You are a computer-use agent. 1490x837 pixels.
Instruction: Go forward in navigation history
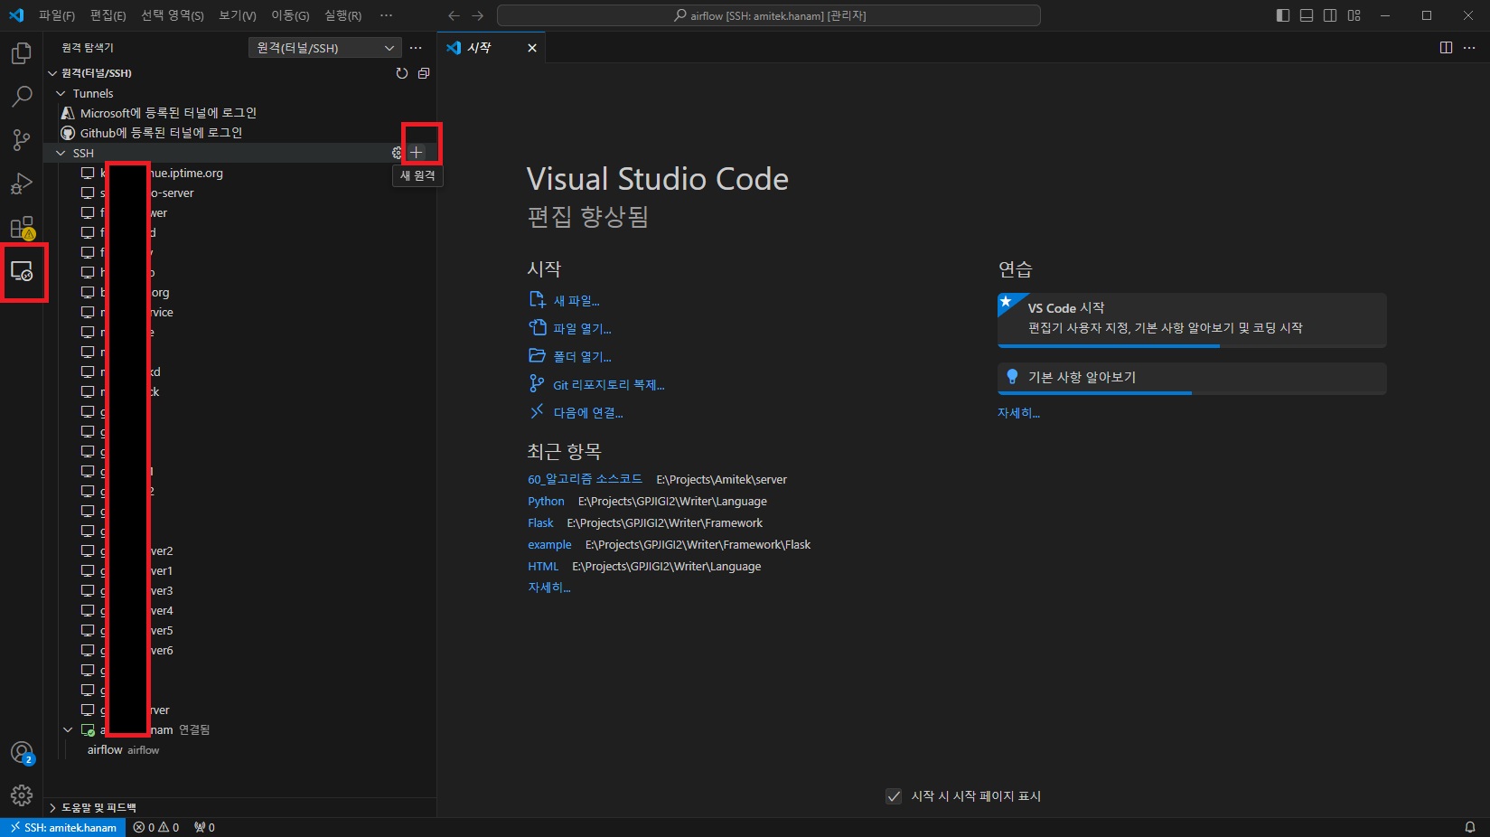[477, 15]
